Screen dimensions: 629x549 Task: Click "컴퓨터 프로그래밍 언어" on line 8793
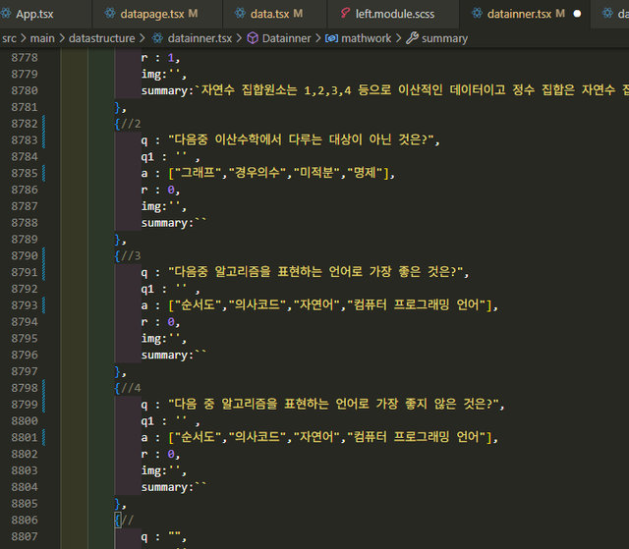pos(417,305)
